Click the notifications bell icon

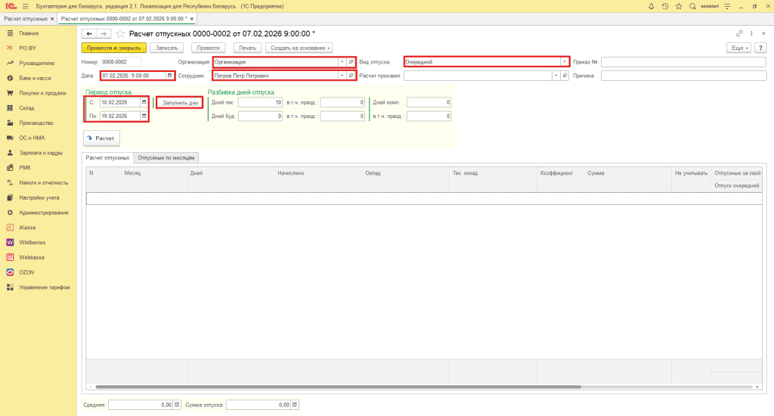[x=652, y=6]
